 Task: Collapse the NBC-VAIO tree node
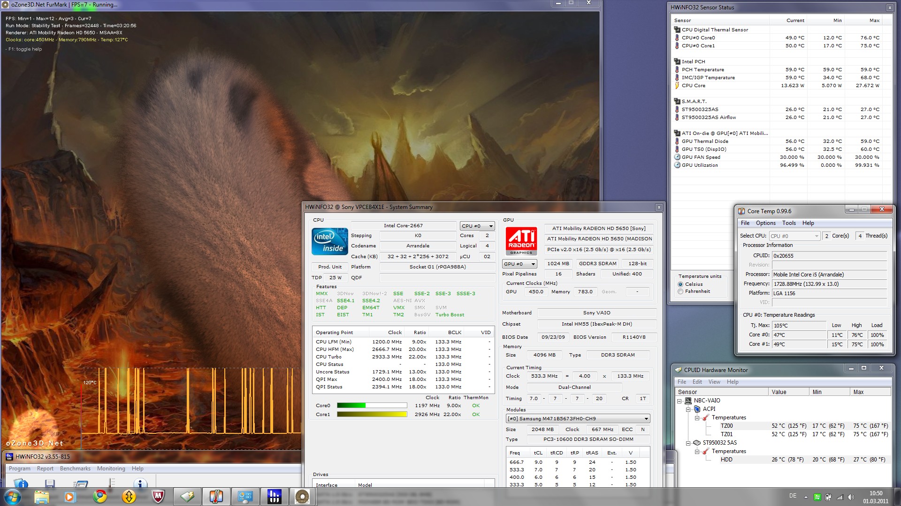(680, 401)
